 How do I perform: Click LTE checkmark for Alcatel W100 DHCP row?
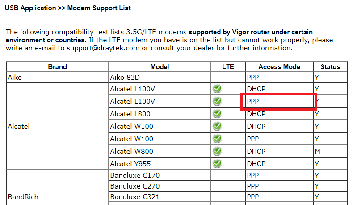point(217,126)
